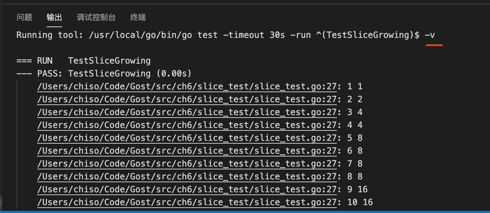The image size is (490, 213).
Task: Click slice_test.go:27 link with output 6 8
Action: click(187, 151)
